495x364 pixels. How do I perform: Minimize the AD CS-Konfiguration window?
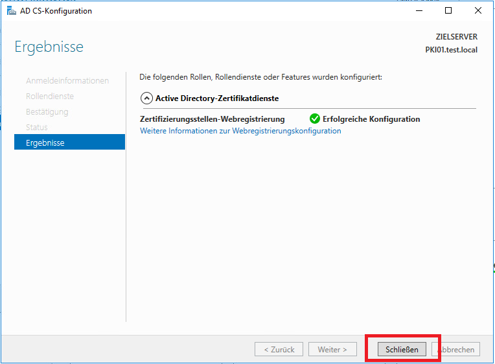click(x=418, y=11)
